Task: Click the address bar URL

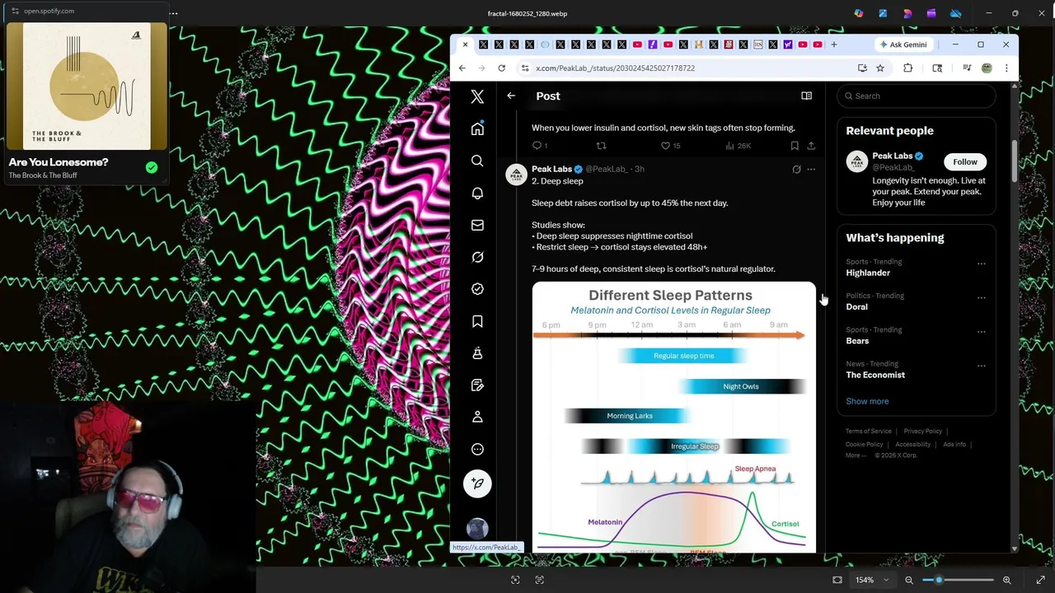Action: [x=615, y=68]
